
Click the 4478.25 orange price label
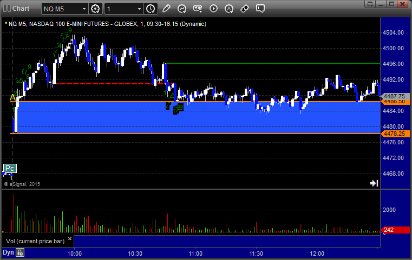coord(394,134)
